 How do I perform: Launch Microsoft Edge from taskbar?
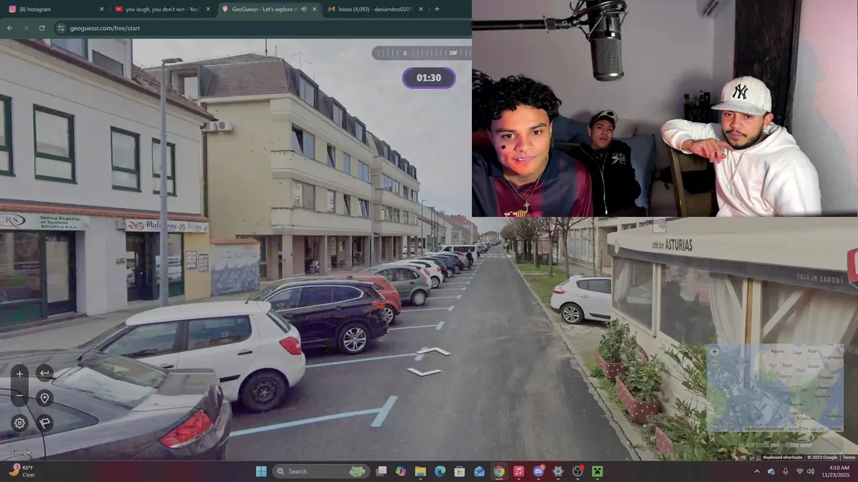click(x=440, y=471)
